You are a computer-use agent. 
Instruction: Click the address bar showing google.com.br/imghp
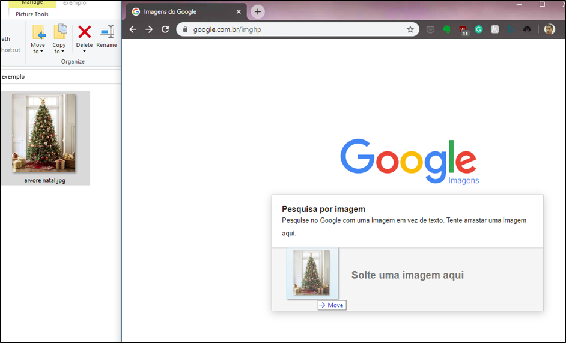(294, 29)
